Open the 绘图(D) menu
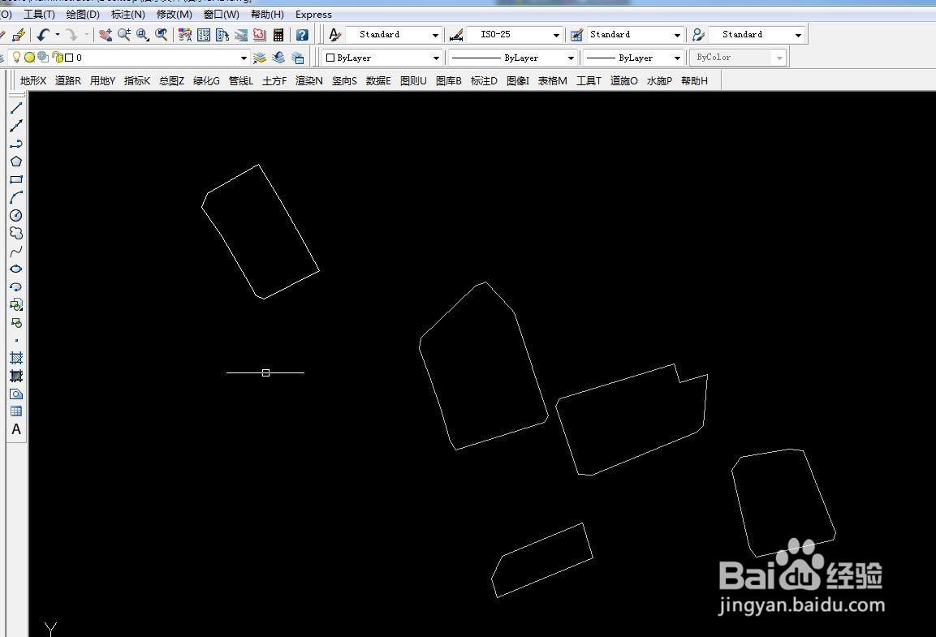936x637 pixels. 82,15
